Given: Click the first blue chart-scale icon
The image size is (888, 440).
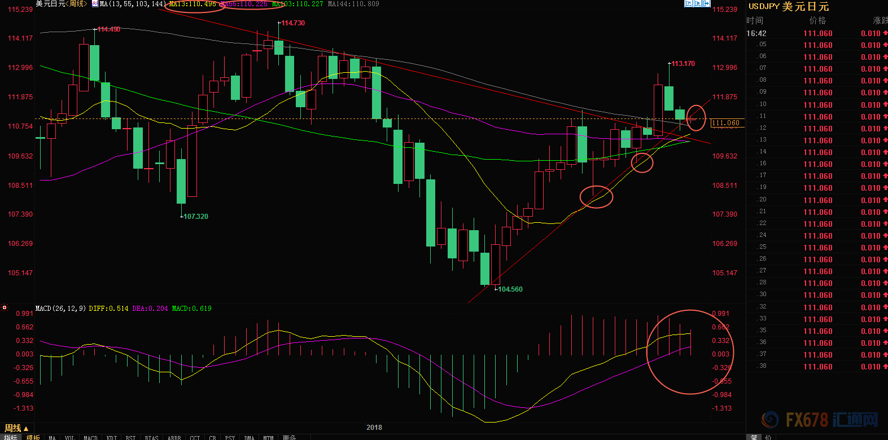Looking at the screenshot, I should (x=688, y=3).
